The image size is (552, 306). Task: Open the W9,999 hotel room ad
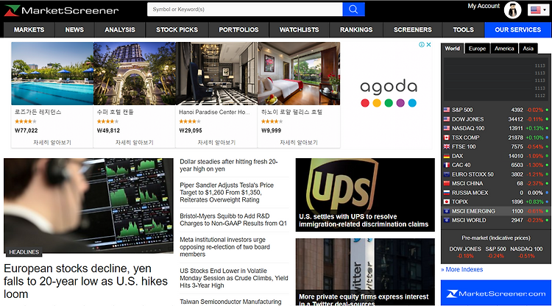point(299,94)
